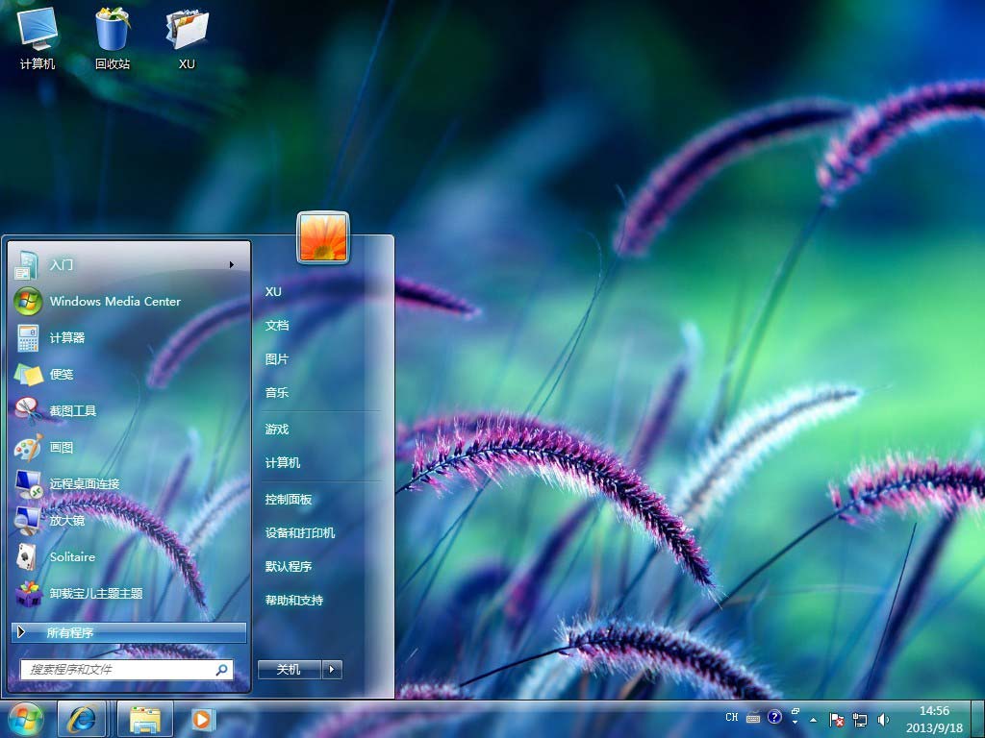
Task: Click the volume speaker icon in tray
Action: coord(883,719)
